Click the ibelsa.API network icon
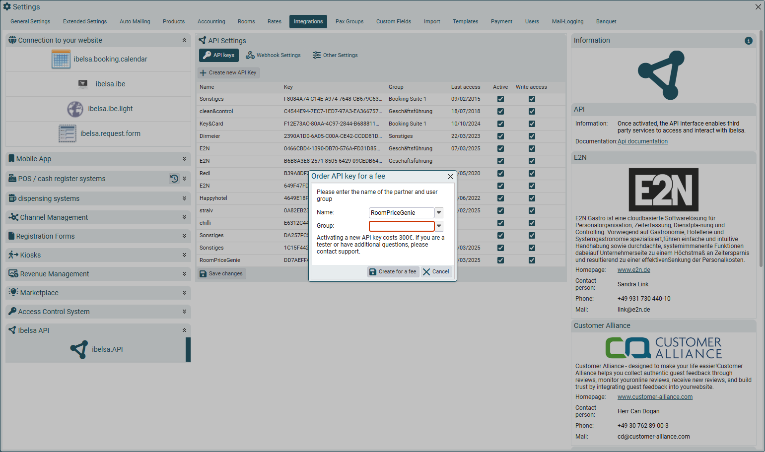 click(x=79, y=349)
